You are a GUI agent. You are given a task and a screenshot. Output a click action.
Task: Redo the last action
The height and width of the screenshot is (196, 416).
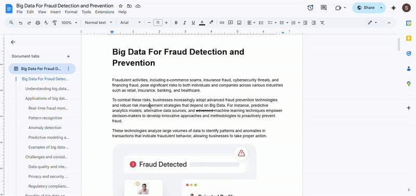[29, 23]
